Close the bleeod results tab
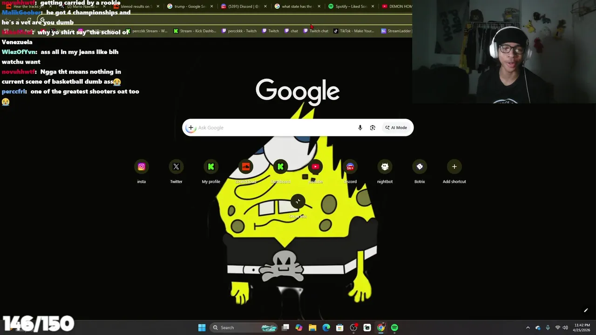 158,7
